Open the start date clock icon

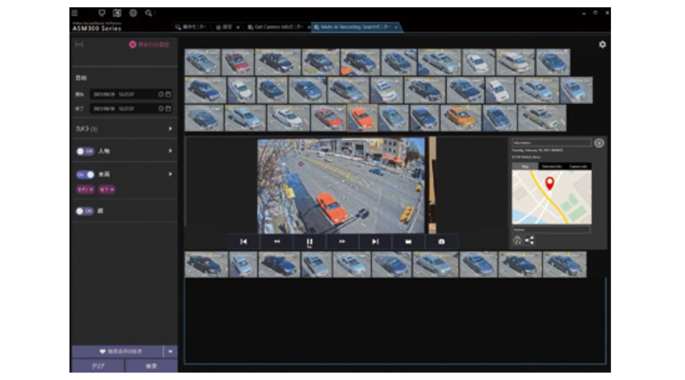[x=161, y=94]
